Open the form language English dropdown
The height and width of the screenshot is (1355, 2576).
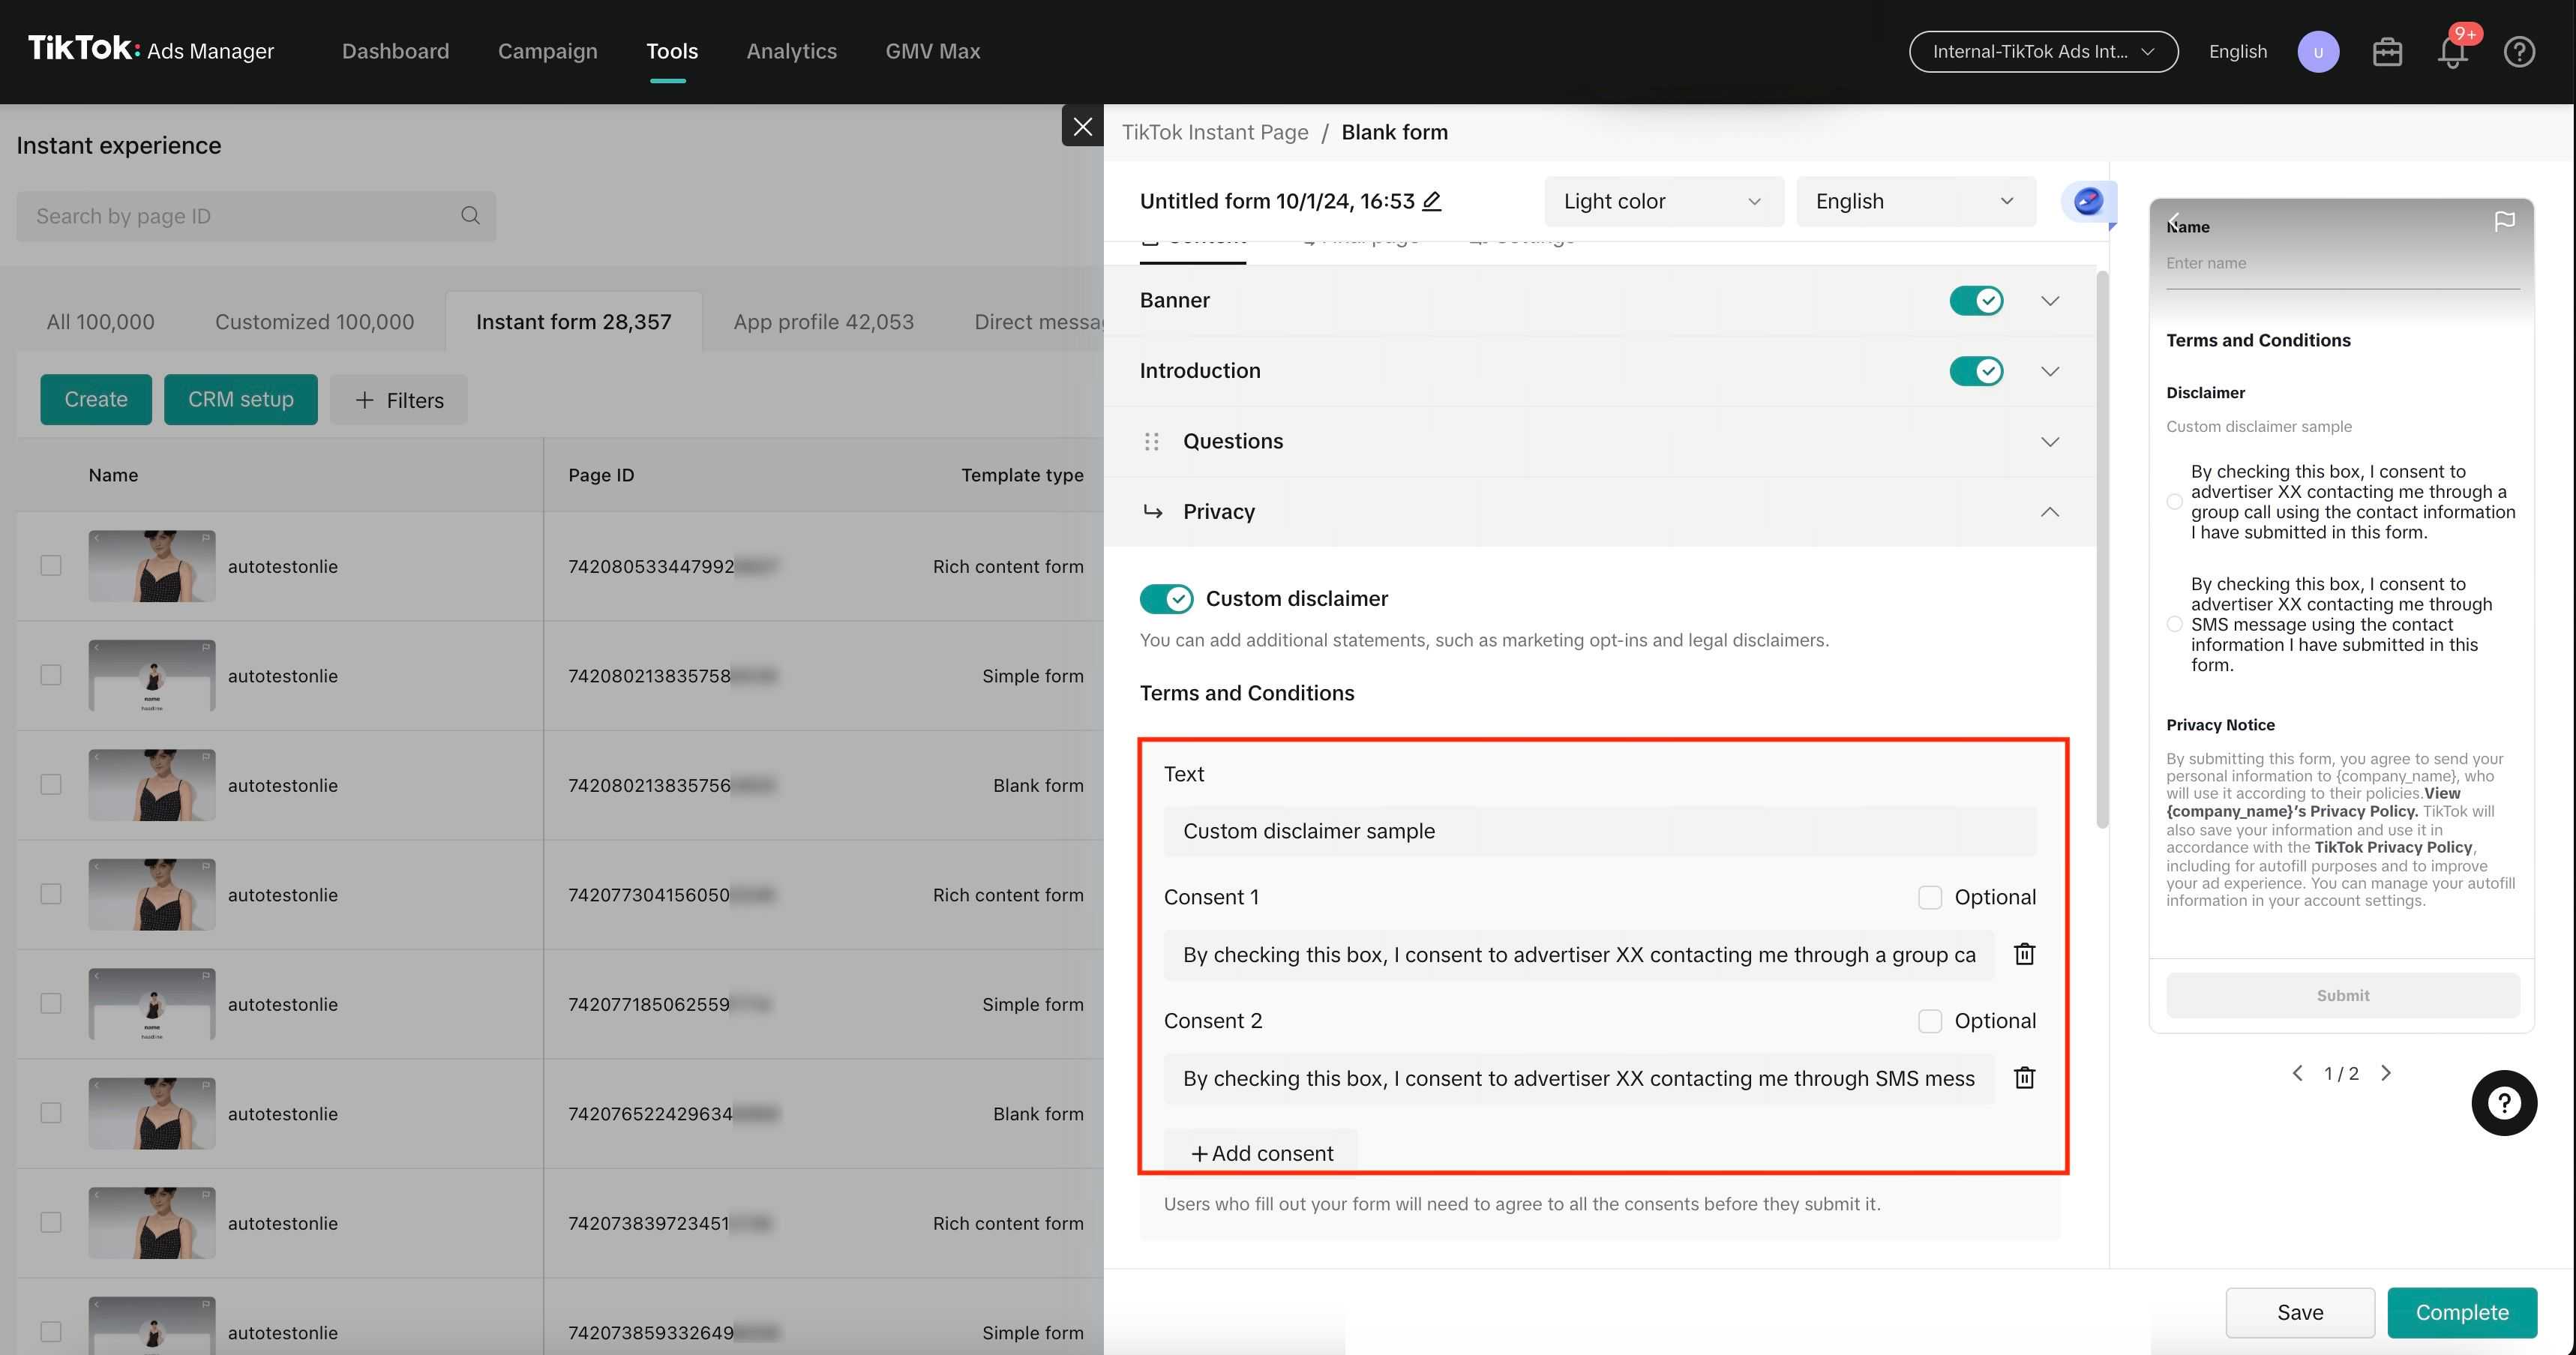pos(1915,201)
